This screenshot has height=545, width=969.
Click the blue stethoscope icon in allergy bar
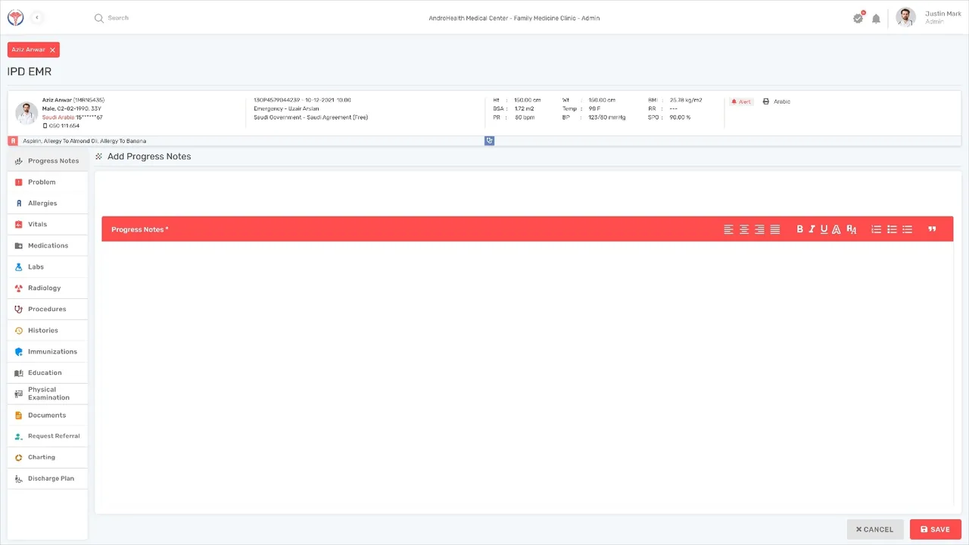[x=489, y=141]
